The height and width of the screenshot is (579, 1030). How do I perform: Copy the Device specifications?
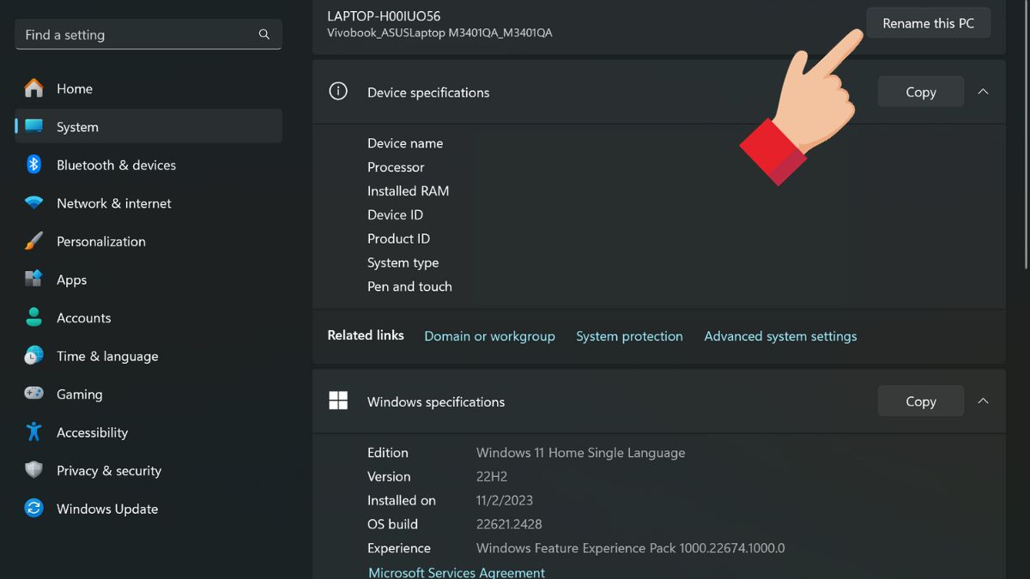click(x=920, y=92)
